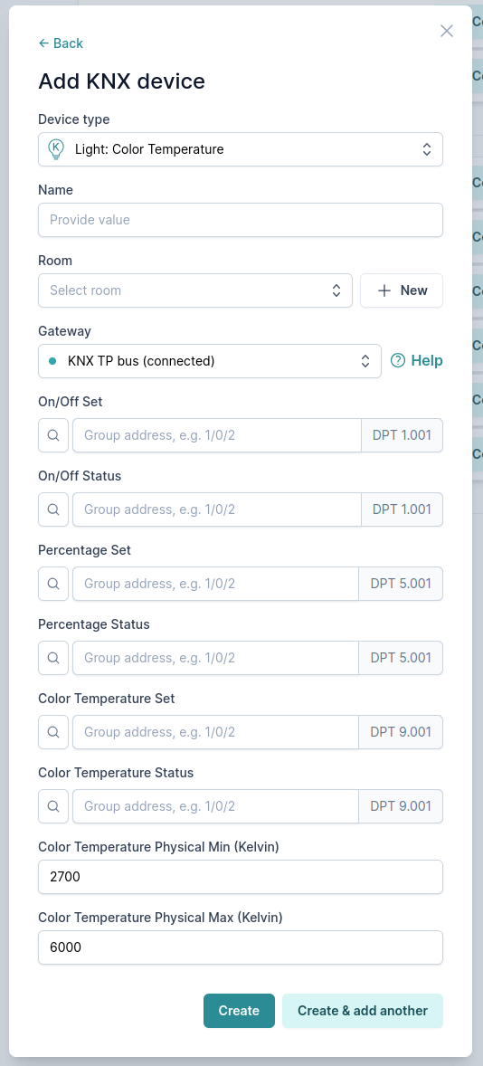The width and height of the screenshot is (483, 1066).
Task: Click the search icon beside On/Off Set
Action: [53, 435]
